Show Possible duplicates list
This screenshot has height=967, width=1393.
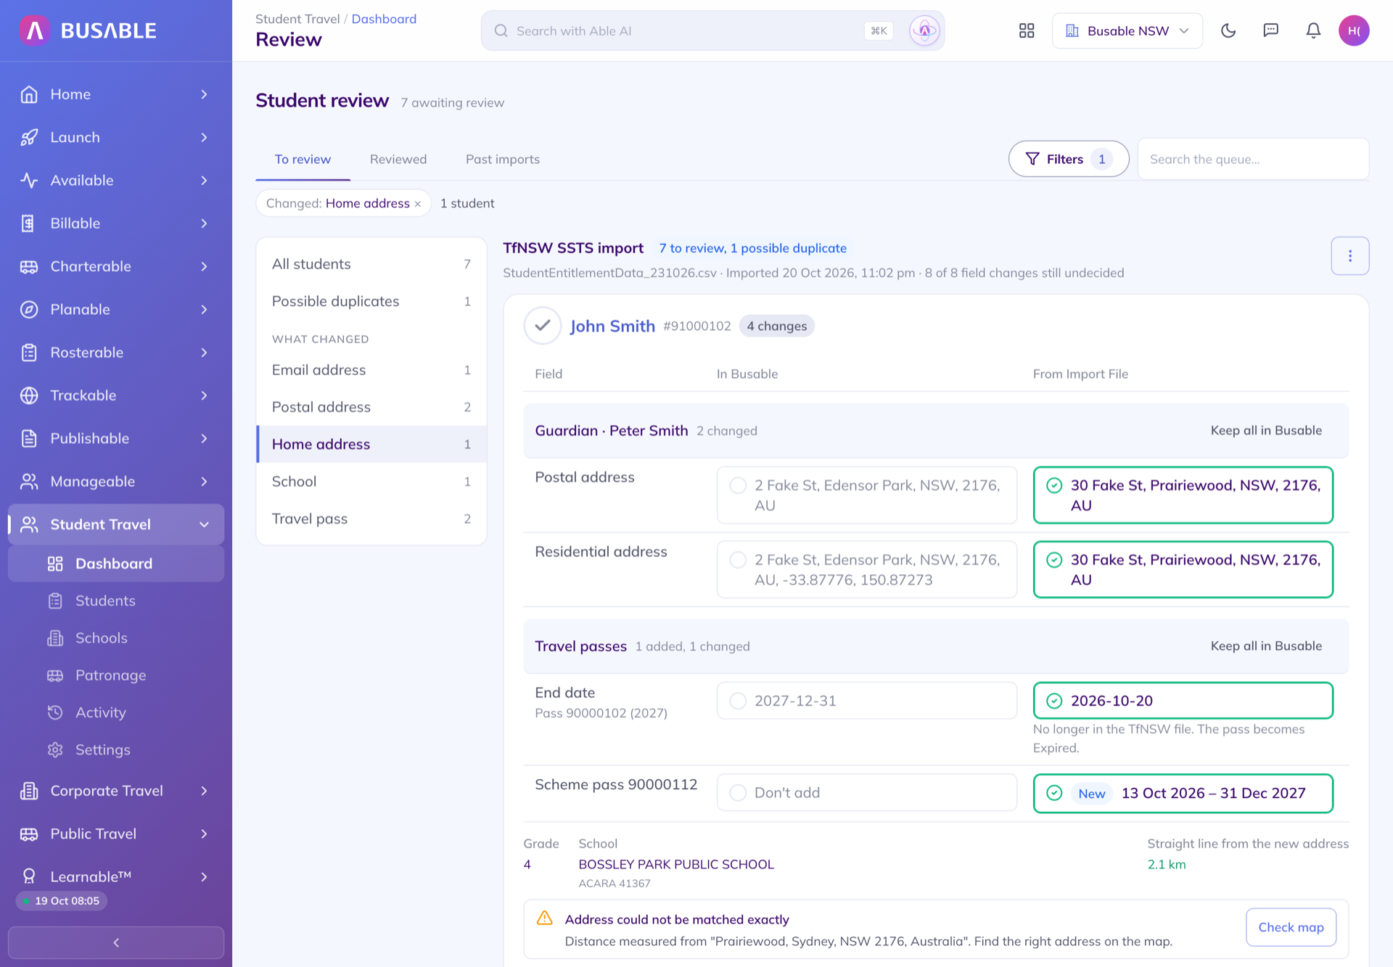(371, 301)
